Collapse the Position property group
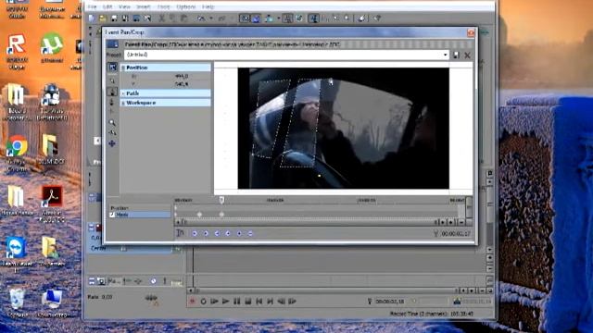The image size is (593, 333). click(123, 68)
